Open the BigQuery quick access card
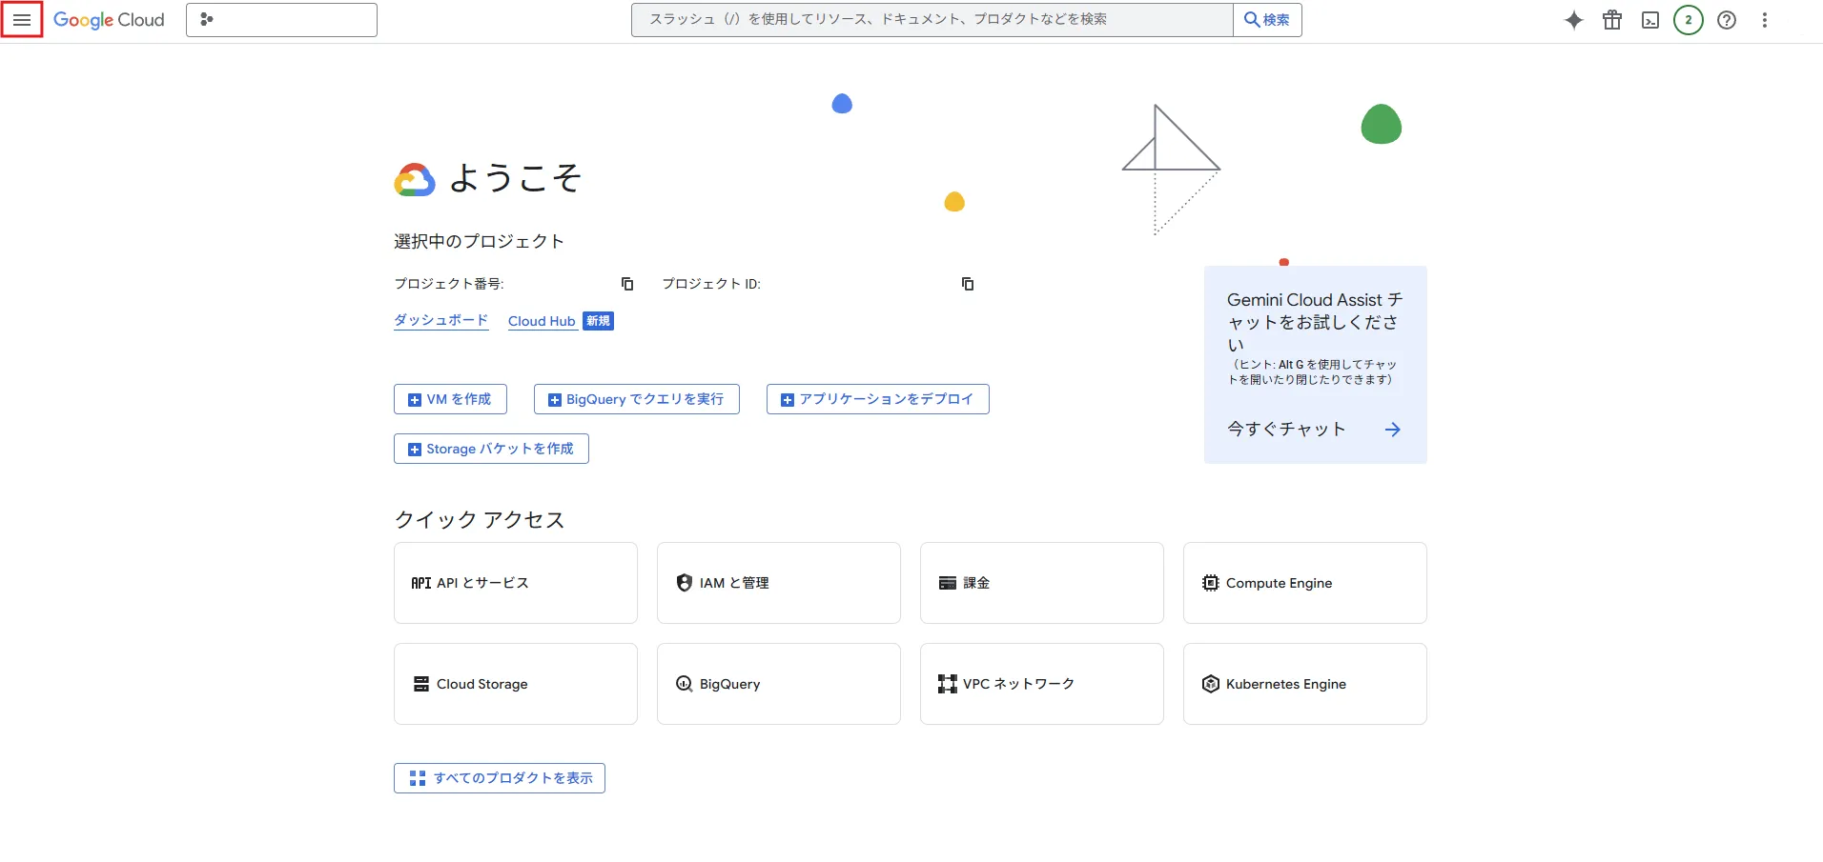Image resolution: width=1823 pixels, height=862 pixels. (779, 684)
